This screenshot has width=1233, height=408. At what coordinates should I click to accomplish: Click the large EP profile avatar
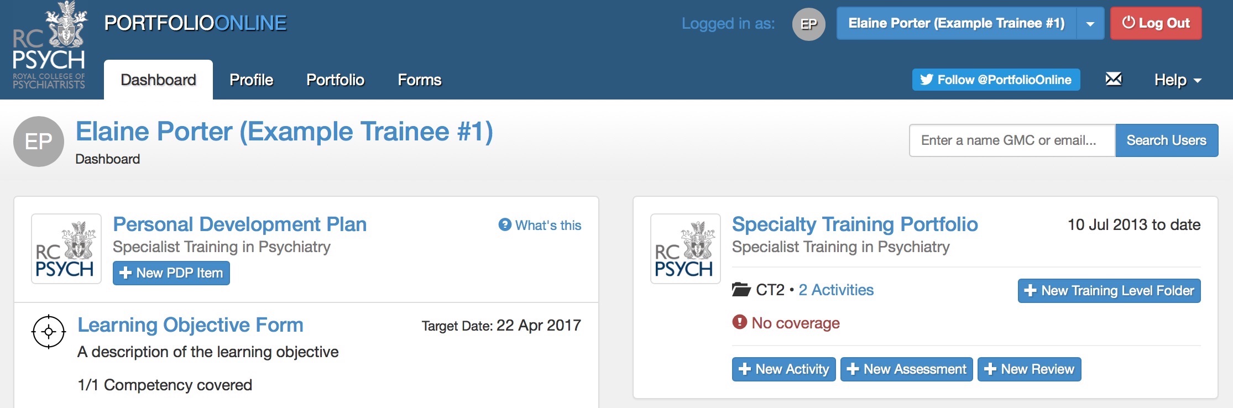pos(39,142)
